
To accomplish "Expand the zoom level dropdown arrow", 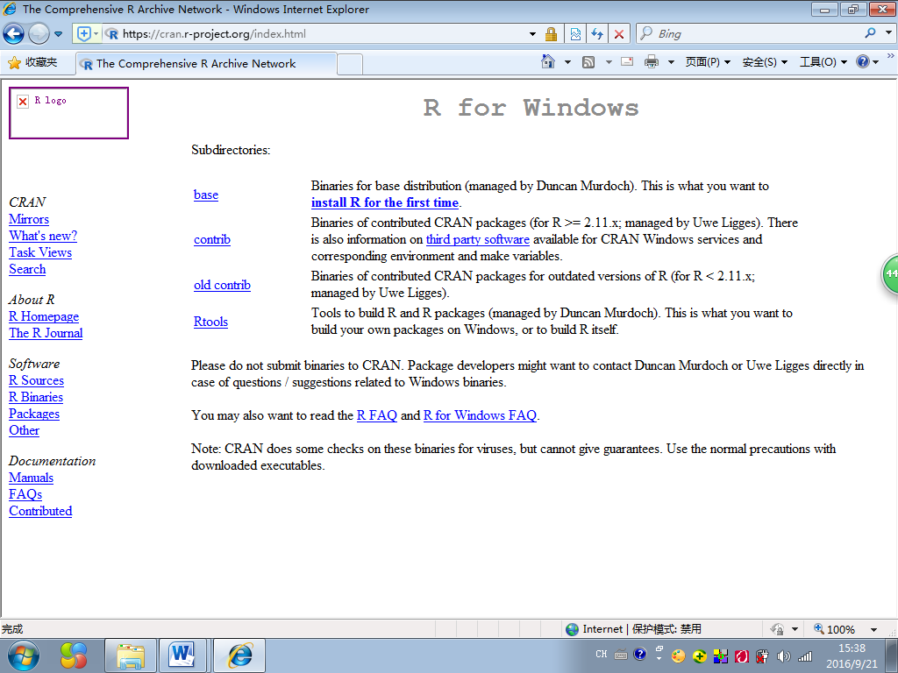I will pyautogui.click(x=874, y=629).
